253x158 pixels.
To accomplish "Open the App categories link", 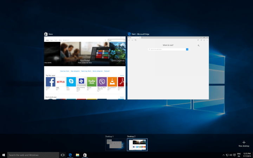I will tap(75, 71).
